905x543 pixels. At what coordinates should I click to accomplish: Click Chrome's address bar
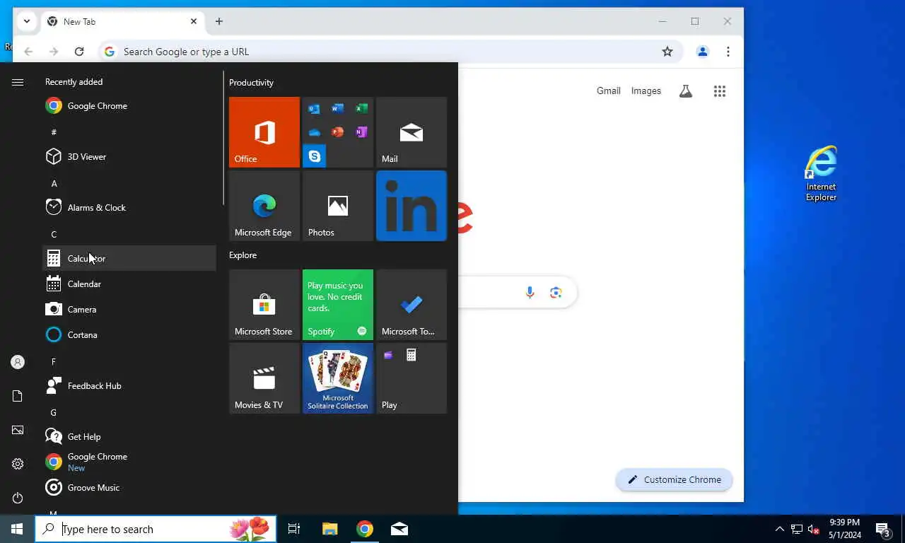pyautogui.click(x=389, y=52)
